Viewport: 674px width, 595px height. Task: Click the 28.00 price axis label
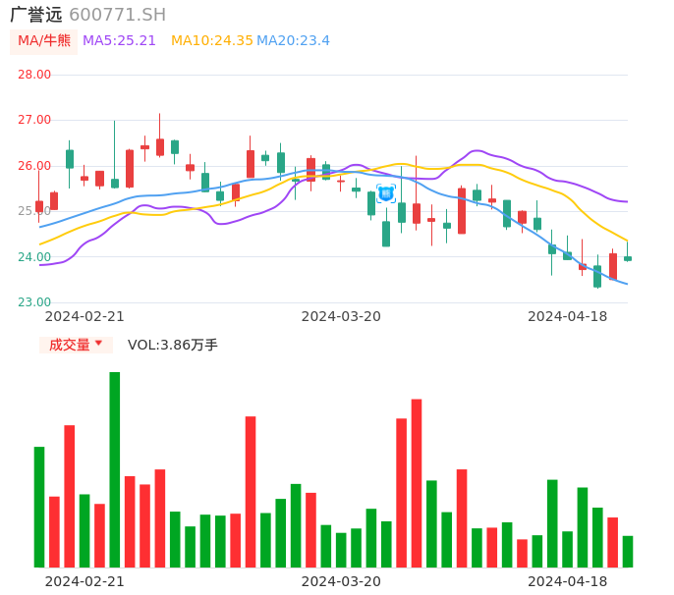coord(34,75)
